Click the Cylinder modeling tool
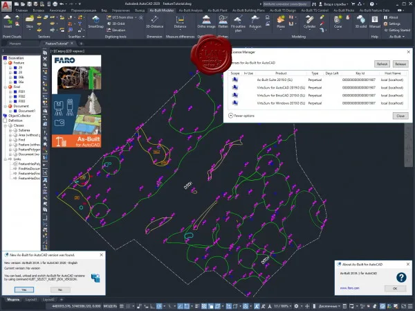The width and height of the screenshot is (415, 311). 309,21
